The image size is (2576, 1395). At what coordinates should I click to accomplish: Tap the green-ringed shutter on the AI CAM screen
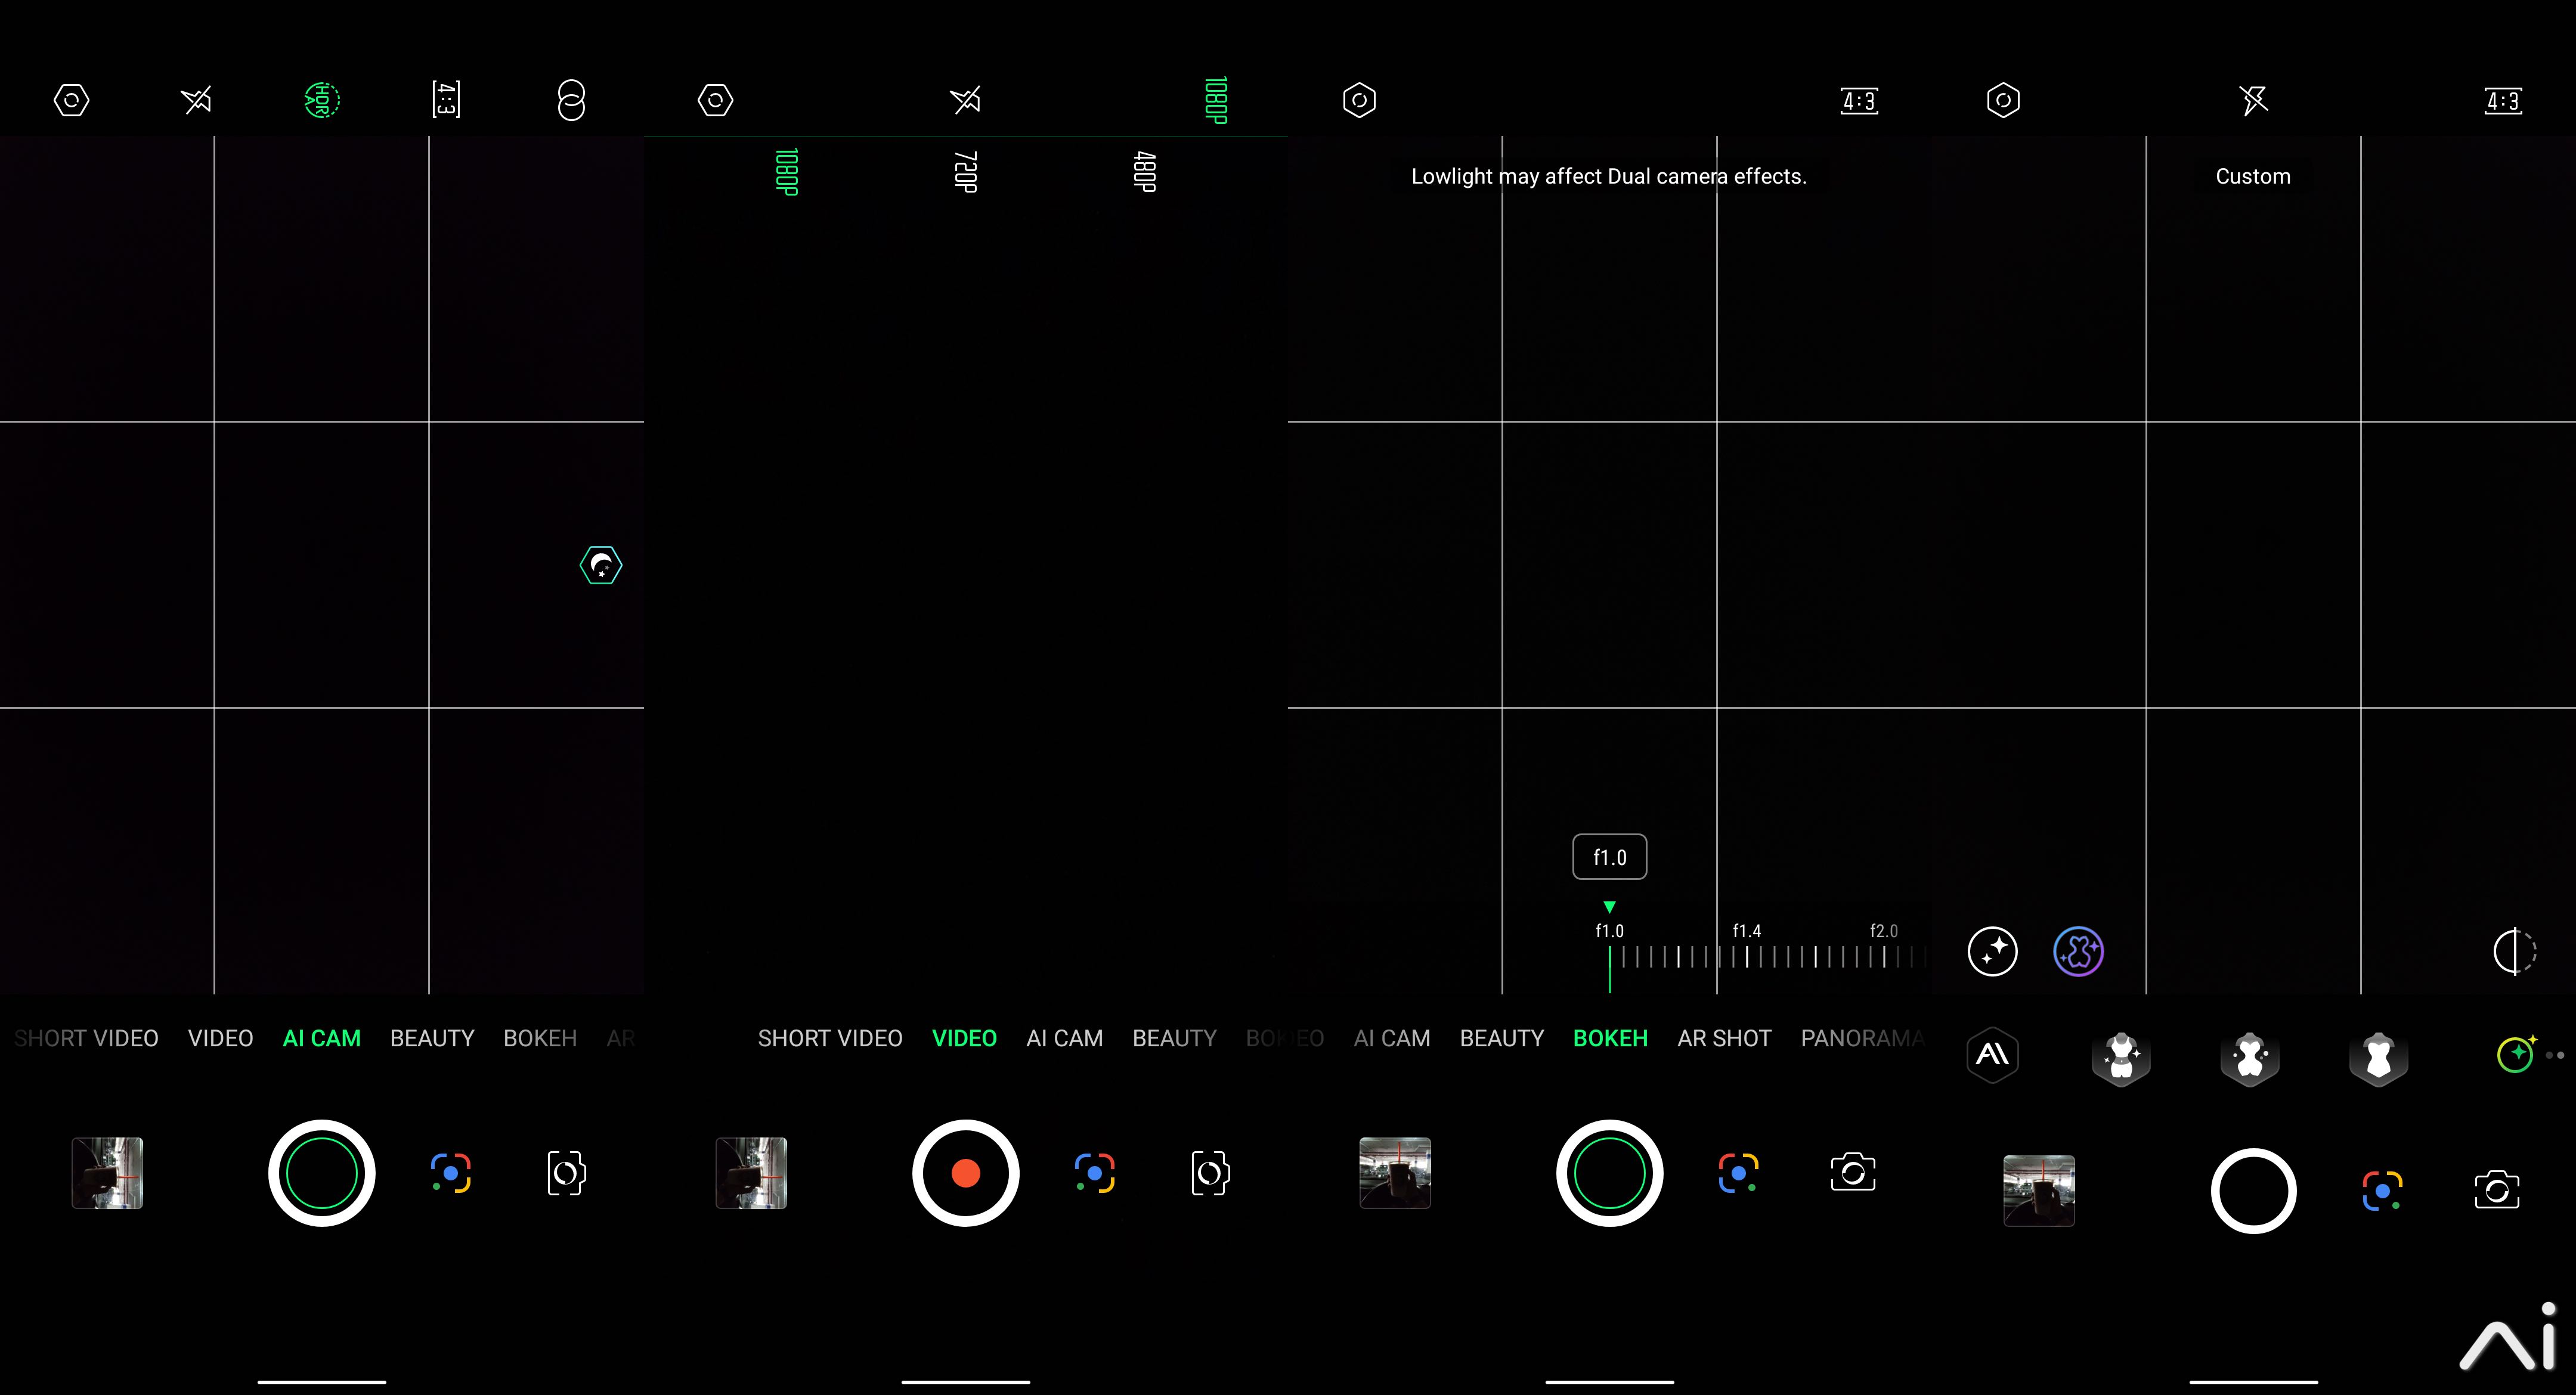[x=322, y=1173]
